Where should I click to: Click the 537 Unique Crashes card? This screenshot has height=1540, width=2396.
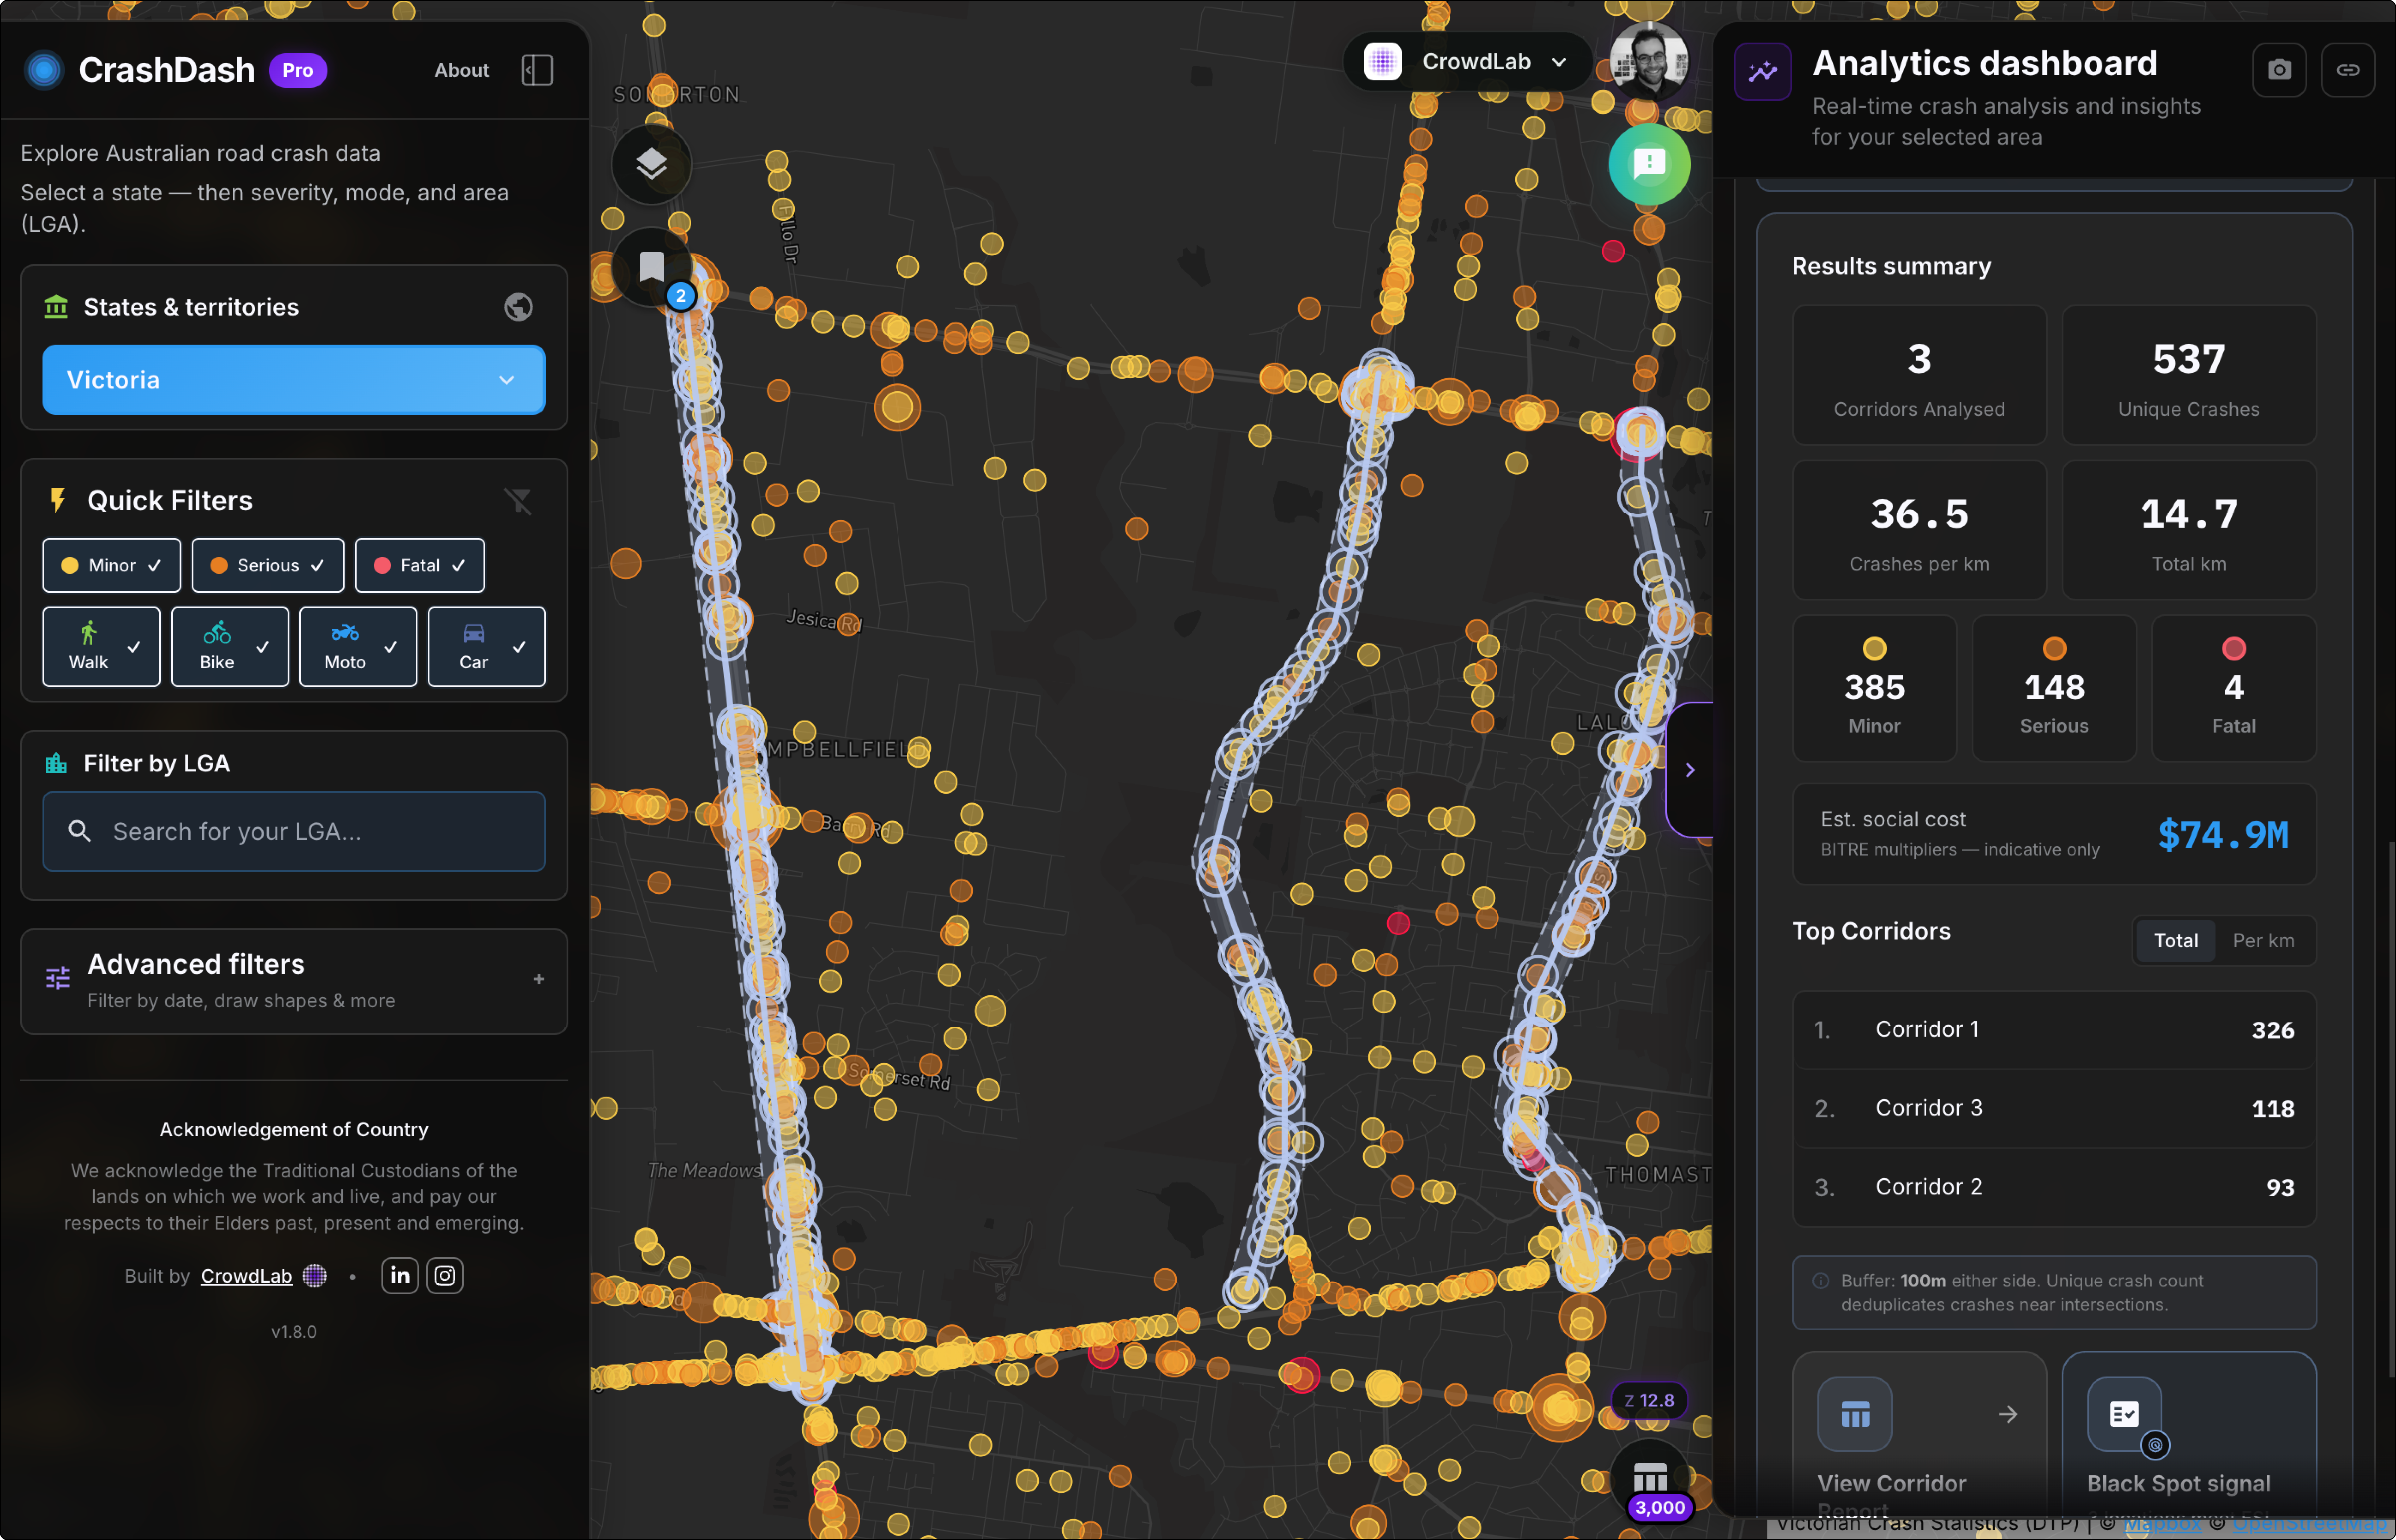2189,375
